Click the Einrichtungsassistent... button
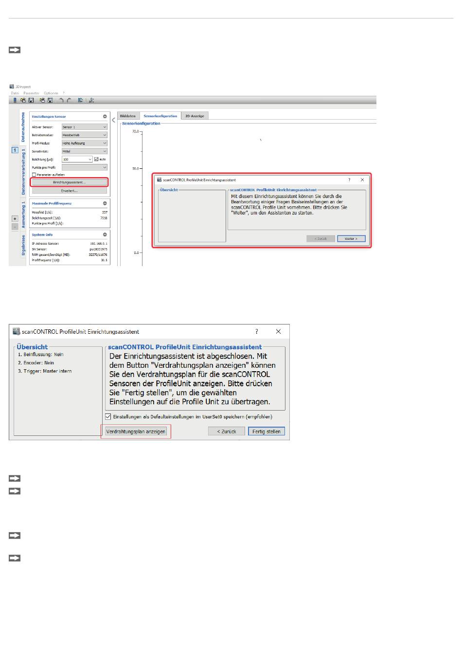Image resolution: width=462 pixels, height=666 pixels. click(x=69, y=182)
